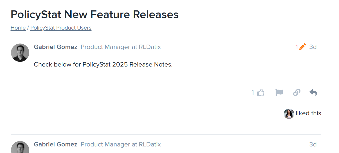Click the PolicyStat New Feature Releases title
The height and width of the screenshot is (153, 339).
(95, 14)
